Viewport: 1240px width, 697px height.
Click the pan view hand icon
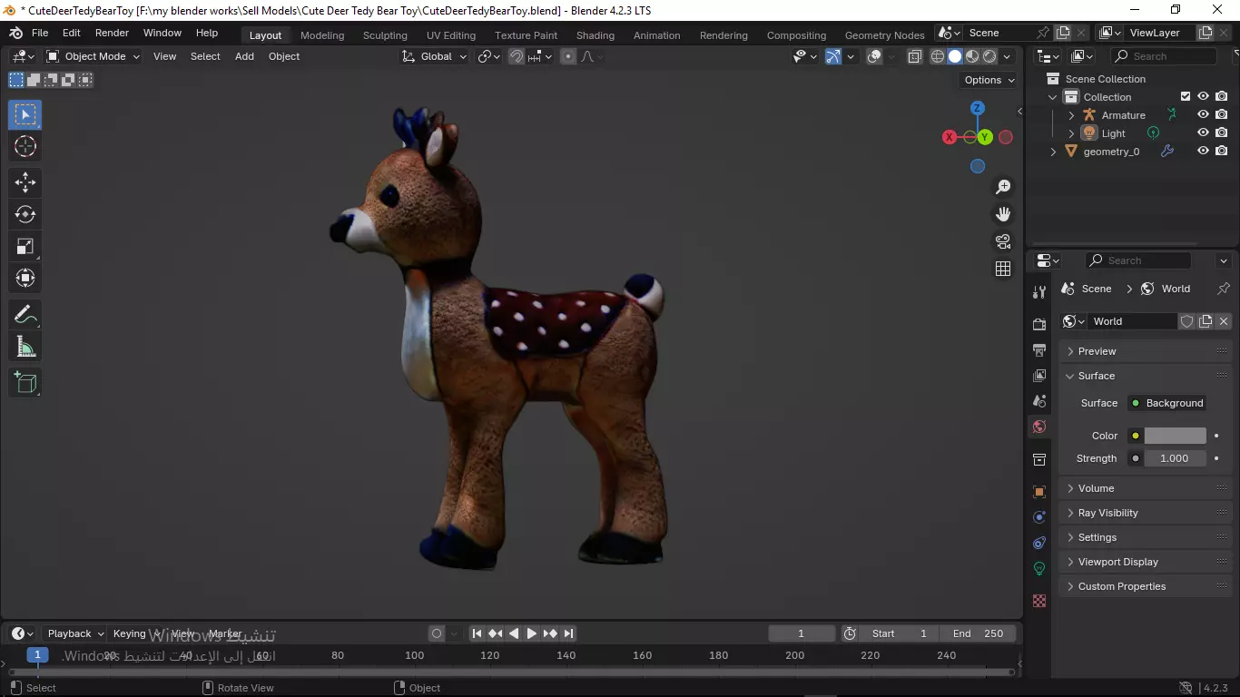point(1003,214)
